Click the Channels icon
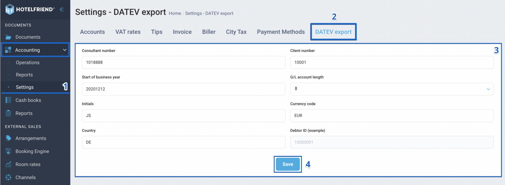 8,177
